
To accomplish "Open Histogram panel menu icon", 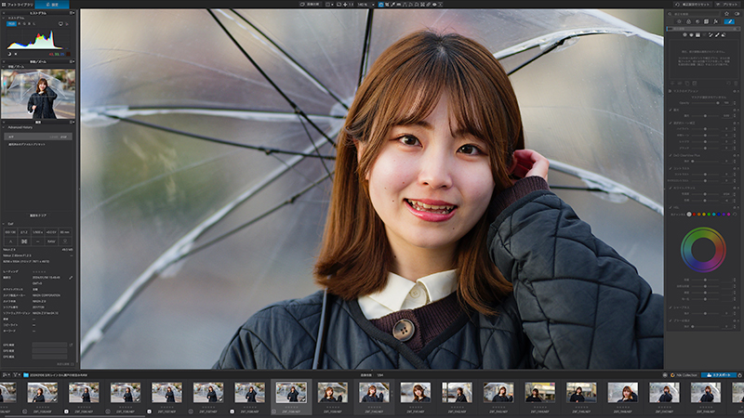I will tap(72, 13).
